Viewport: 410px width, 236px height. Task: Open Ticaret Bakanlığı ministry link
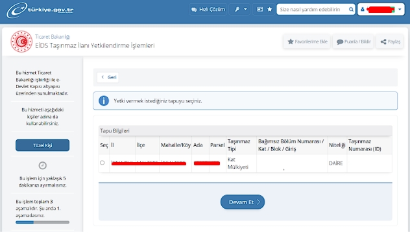click(x=53, y=37)
